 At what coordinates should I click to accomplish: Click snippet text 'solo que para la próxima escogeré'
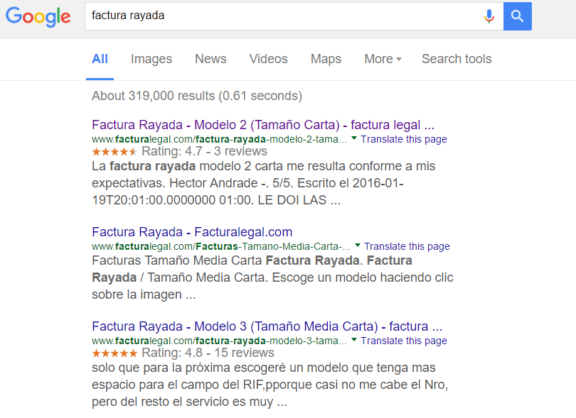point(189,368)
